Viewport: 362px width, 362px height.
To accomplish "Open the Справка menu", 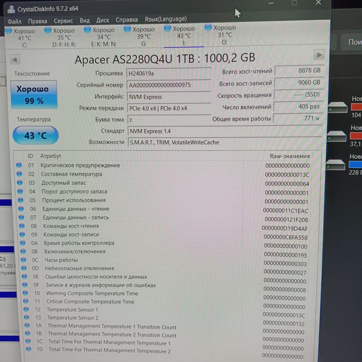I will click(127, 20).
